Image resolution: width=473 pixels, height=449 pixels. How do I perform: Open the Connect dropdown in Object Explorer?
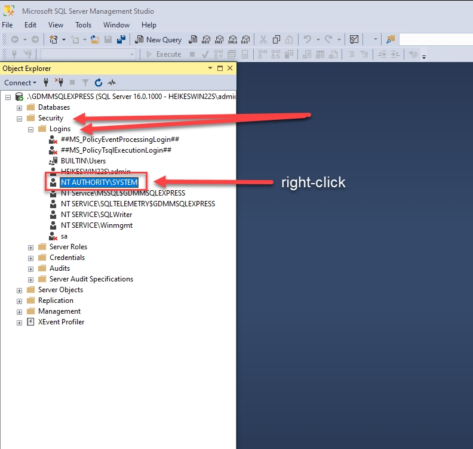20,82
